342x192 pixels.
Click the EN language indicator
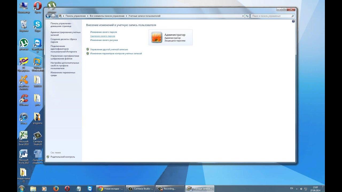292,188
